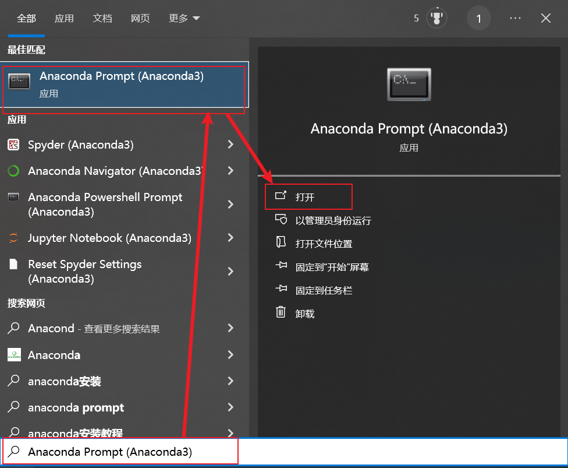Click the Anaconda Prompt (Anaconda3) preview title
This screenshot has width=568, height=468.
tap(409, 129)
